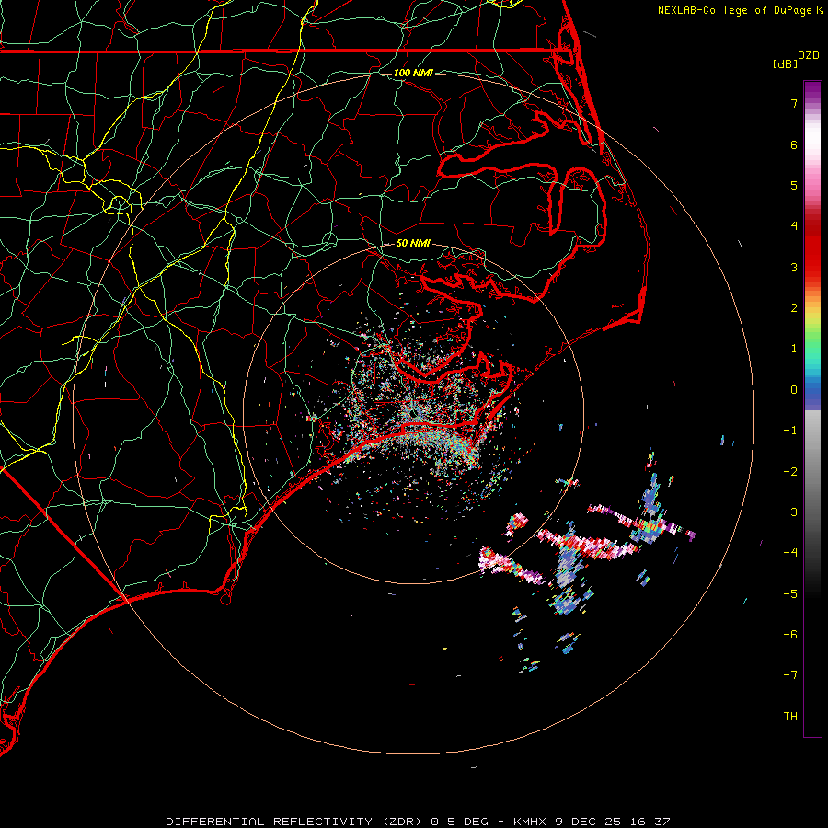Viewport: 828px width, 828px height.
Task: Click the 0 value on the color scale
Action: click(x=794, y=390)
